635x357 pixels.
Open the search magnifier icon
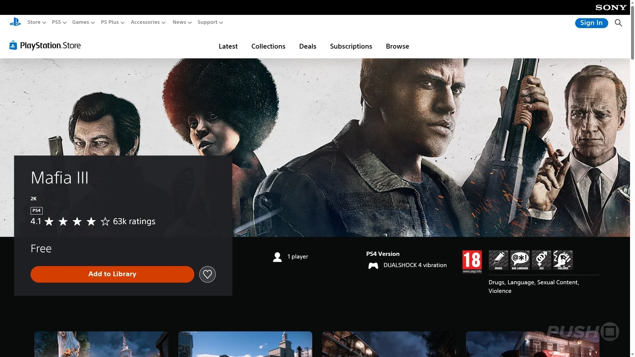[618, 23]
